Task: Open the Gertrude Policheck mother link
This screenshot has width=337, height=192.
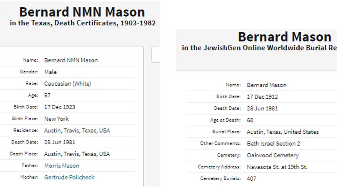Action: coord(69,177)
